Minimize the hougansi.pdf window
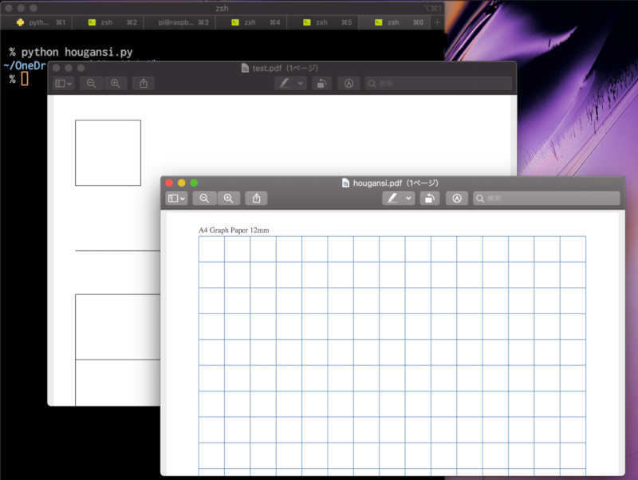This screenshot has width=638, height=480. click(182, 183)
